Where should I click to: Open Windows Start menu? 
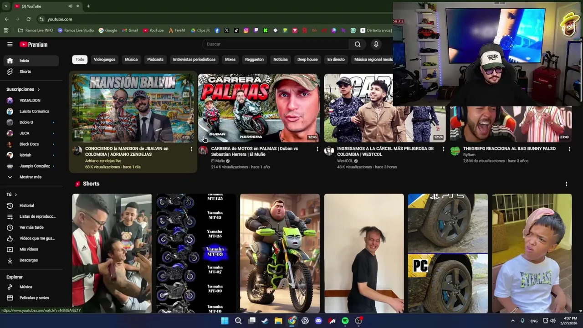(225, 321)
